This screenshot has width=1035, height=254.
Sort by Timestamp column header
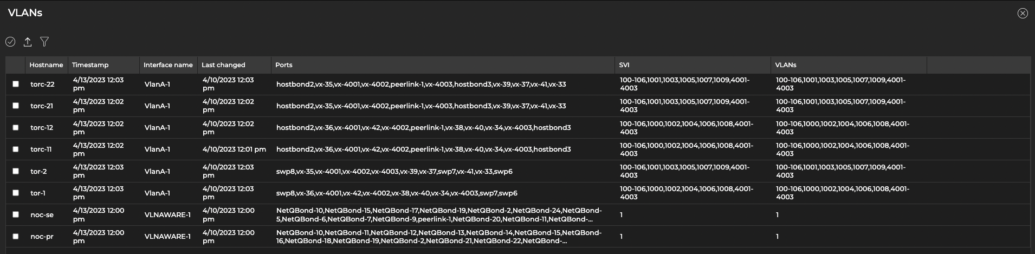click(x=90, y=65)
